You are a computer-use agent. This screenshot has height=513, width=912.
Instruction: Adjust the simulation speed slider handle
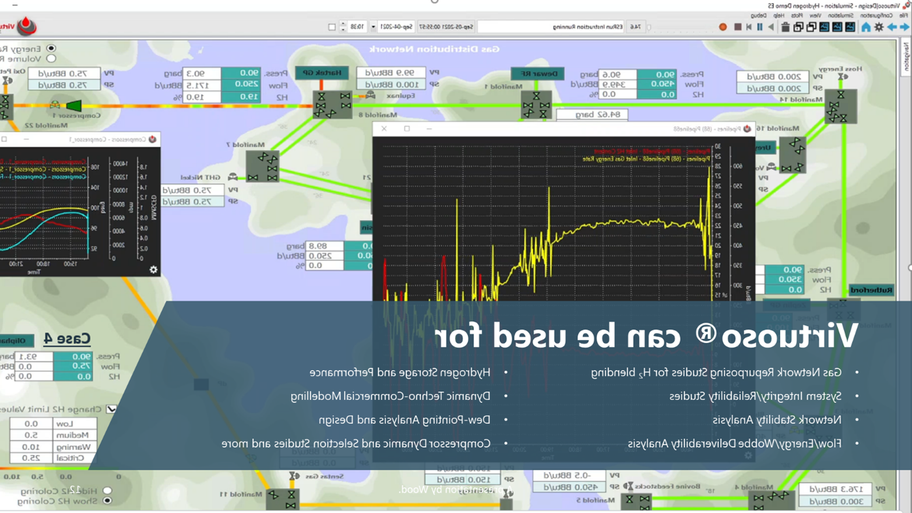click(x=649, y=27)
